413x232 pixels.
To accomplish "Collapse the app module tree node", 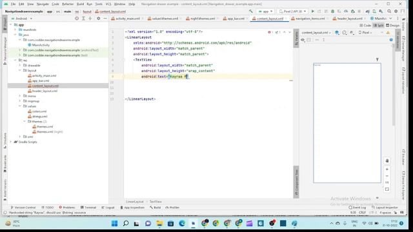I will pos(11,24).
